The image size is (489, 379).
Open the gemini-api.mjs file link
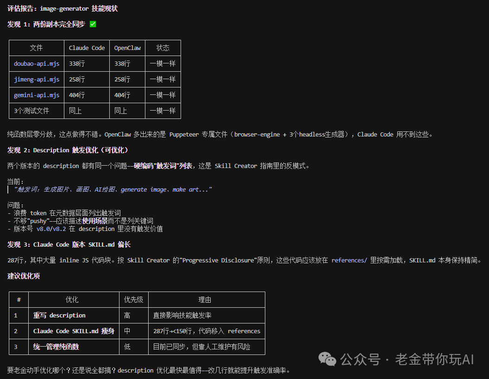pyautogui.click(x=37, y=95)
